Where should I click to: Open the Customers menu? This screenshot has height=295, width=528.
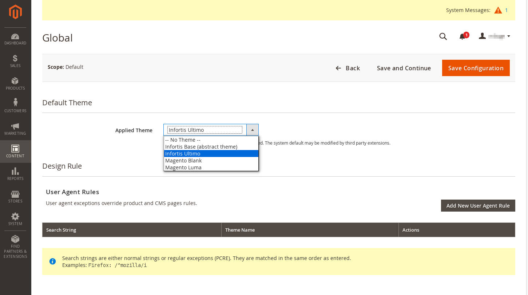(15, 106)
